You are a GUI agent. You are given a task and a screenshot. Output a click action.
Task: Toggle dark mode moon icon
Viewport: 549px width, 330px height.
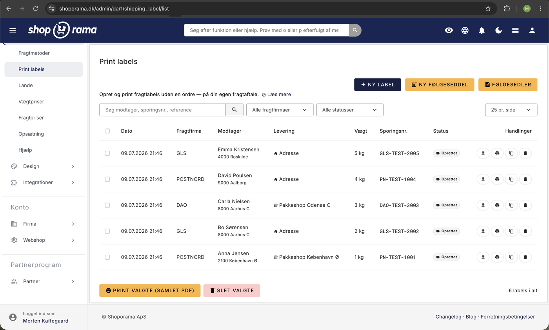tap(498, 30)
